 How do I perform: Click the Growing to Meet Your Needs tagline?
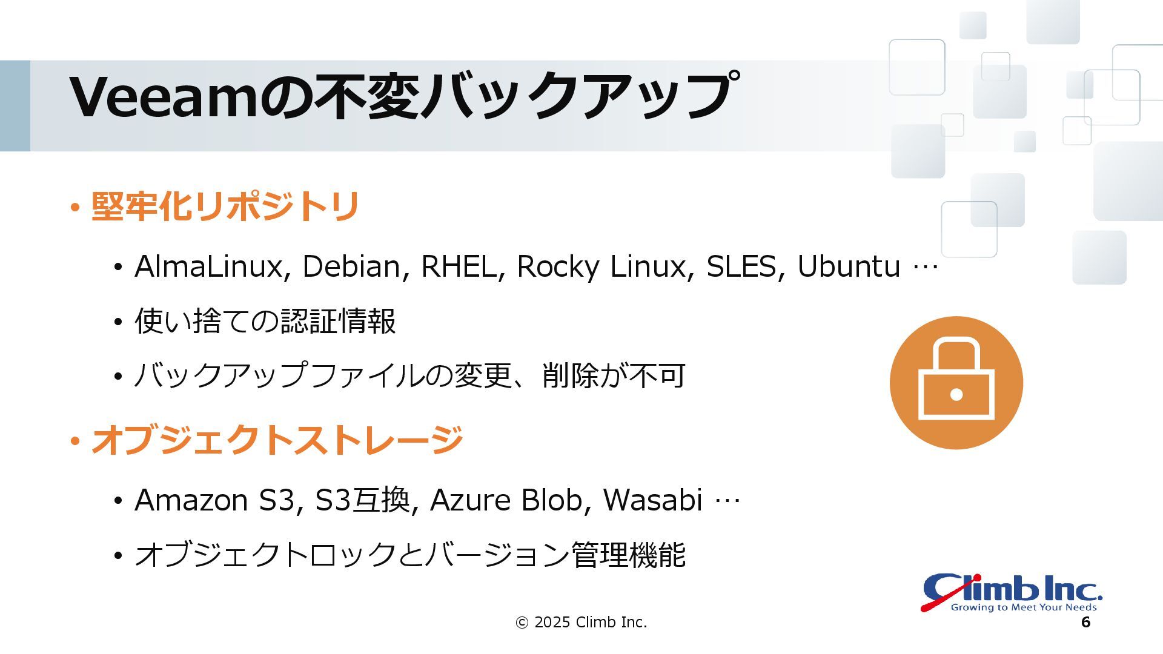point(1024,607)
